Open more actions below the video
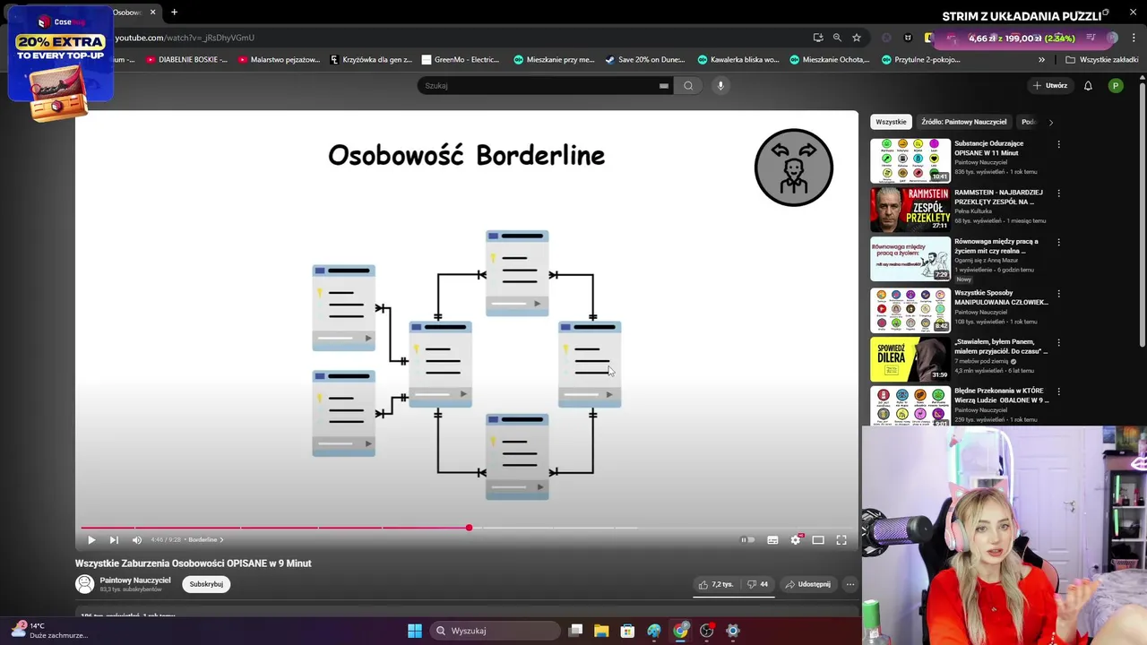The image size is (1147, 645). (x=849, y=584)
